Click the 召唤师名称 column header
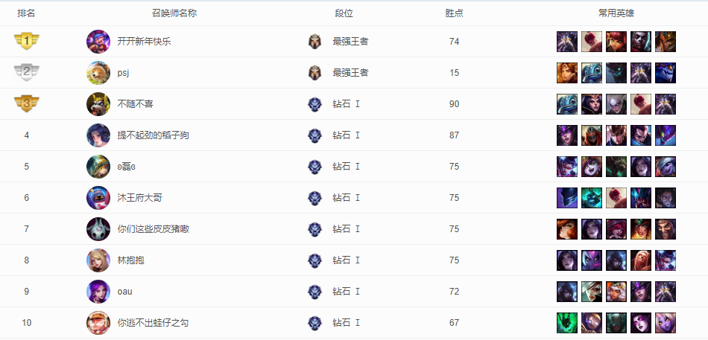Image resolution: width=708 pixels, height=340 pixels. click(174, 13)
